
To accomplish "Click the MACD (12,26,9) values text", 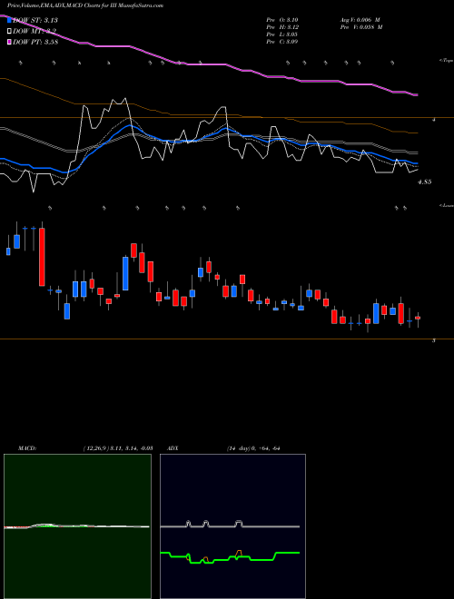I will tap(118, 448).
